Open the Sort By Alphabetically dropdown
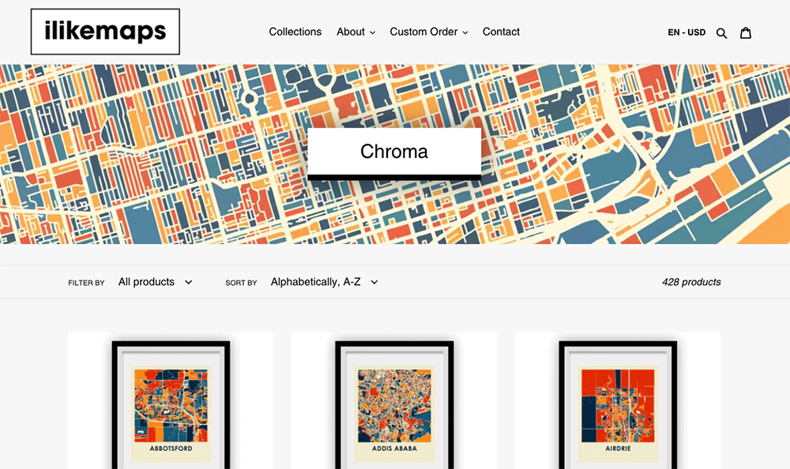 [x=324, y=282]
